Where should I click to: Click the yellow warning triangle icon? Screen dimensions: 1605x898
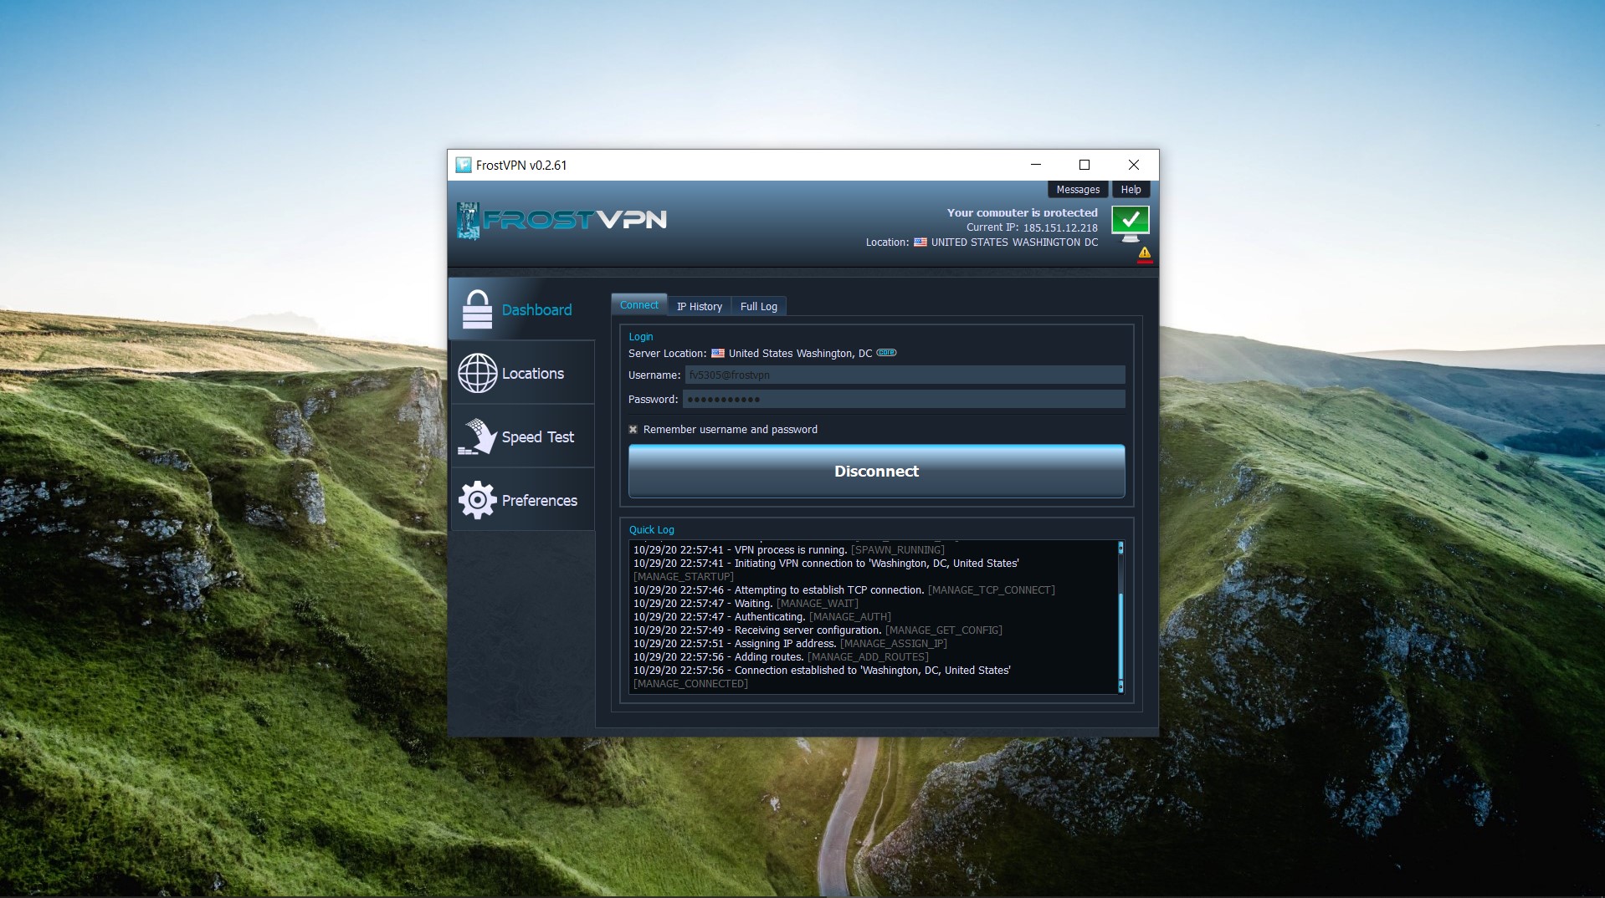[1145, 253]
